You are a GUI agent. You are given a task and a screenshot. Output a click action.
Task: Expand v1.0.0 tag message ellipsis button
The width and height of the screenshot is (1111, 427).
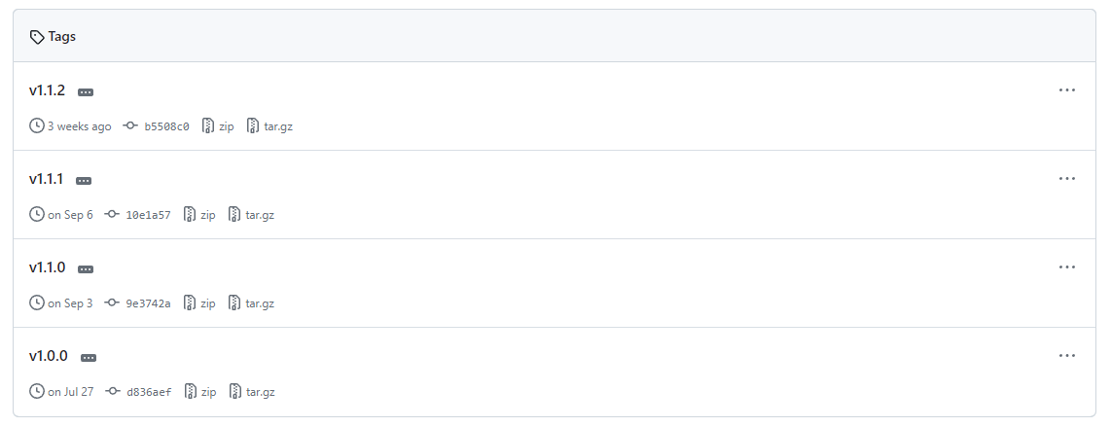tap(89, 358)
